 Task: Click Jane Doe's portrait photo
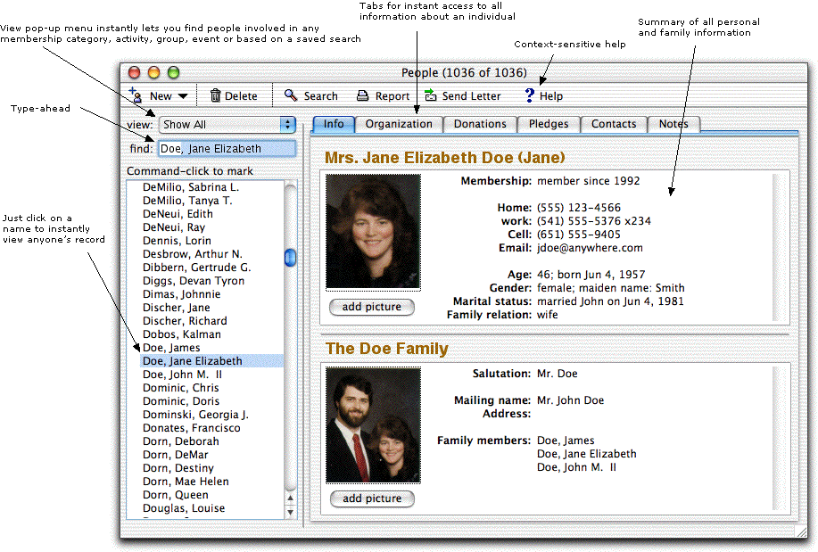tap(373, 231)
